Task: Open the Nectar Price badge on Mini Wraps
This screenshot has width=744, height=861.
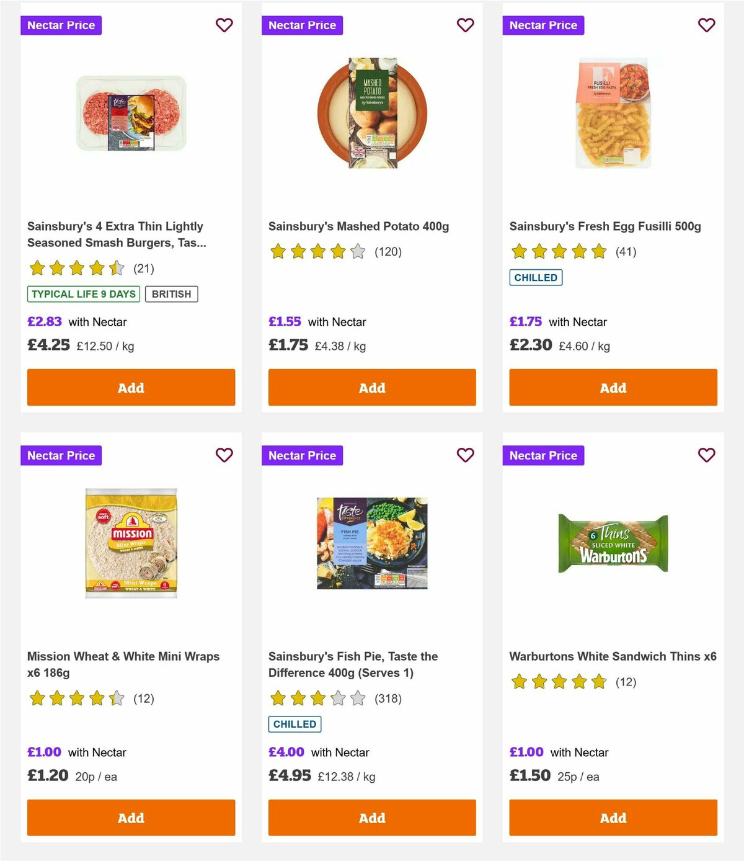Action: click(61, 455)
